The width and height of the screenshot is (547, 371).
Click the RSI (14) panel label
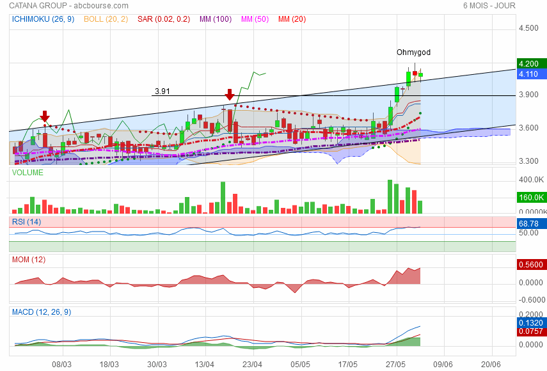[26, 222]
